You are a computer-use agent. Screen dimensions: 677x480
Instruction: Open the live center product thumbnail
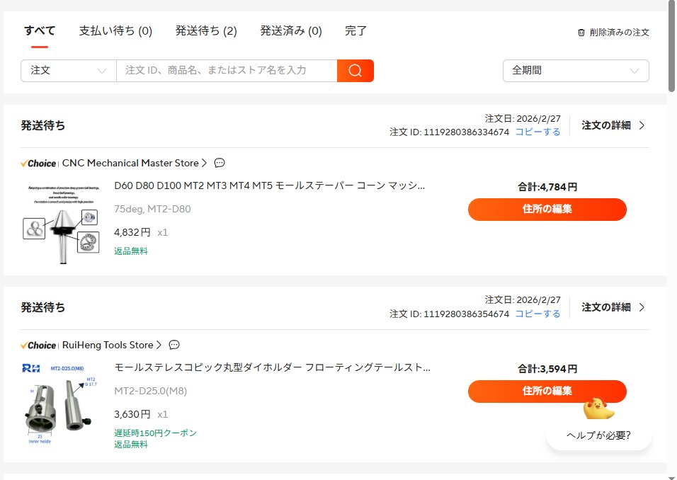60,222
